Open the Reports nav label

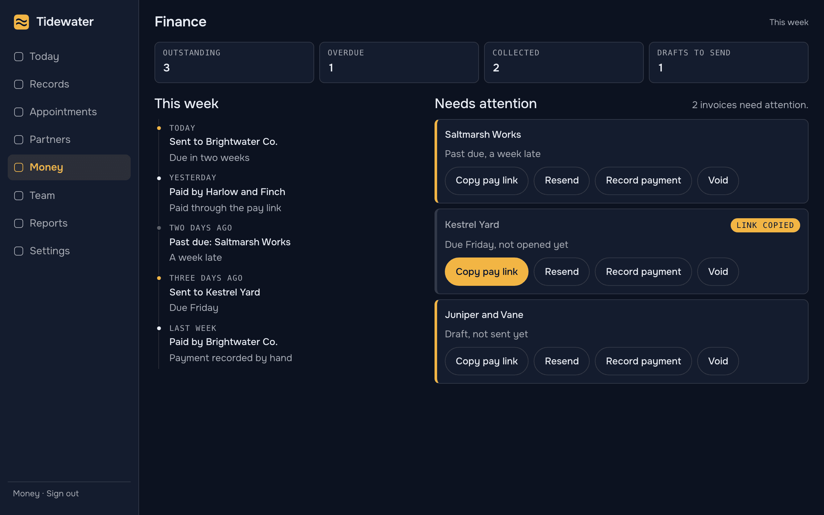pyautogui.click(x=49, y=223)
